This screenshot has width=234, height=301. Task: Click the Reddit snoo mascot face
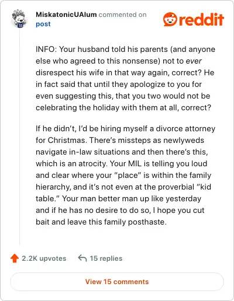point(170,19)
